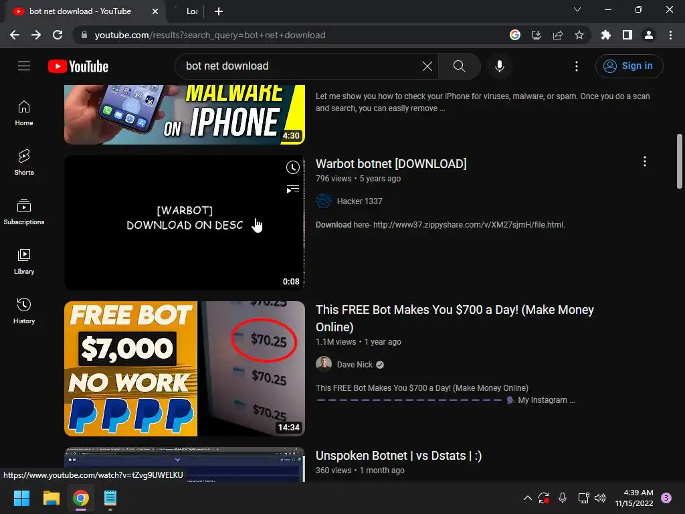This screenshot has height=514, width=685.
Task: Click tray microphone icon
Action: [563, 498]
